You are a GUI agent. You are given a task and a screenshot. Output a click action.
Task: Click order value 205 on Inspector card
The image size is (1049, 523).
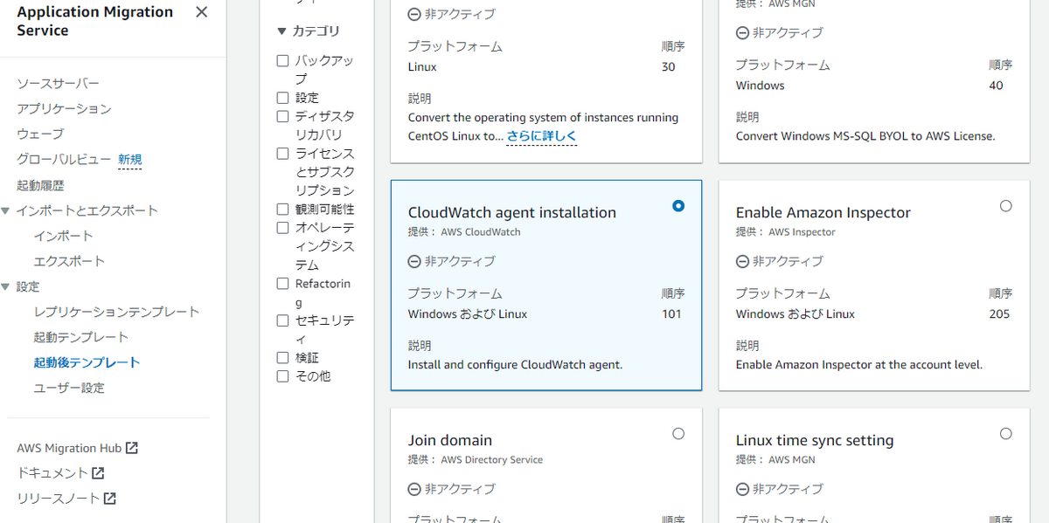(x=999, y=314)
